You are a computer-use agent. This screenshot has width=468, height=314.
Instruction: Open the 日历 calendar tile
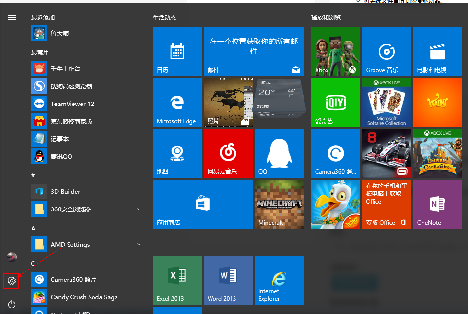pos(177,52)
